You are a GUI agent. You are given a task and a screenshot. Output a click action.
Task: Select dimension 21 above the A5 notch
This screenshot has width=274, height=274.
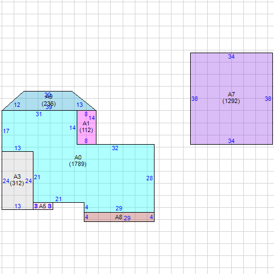[x=59, y=199]
